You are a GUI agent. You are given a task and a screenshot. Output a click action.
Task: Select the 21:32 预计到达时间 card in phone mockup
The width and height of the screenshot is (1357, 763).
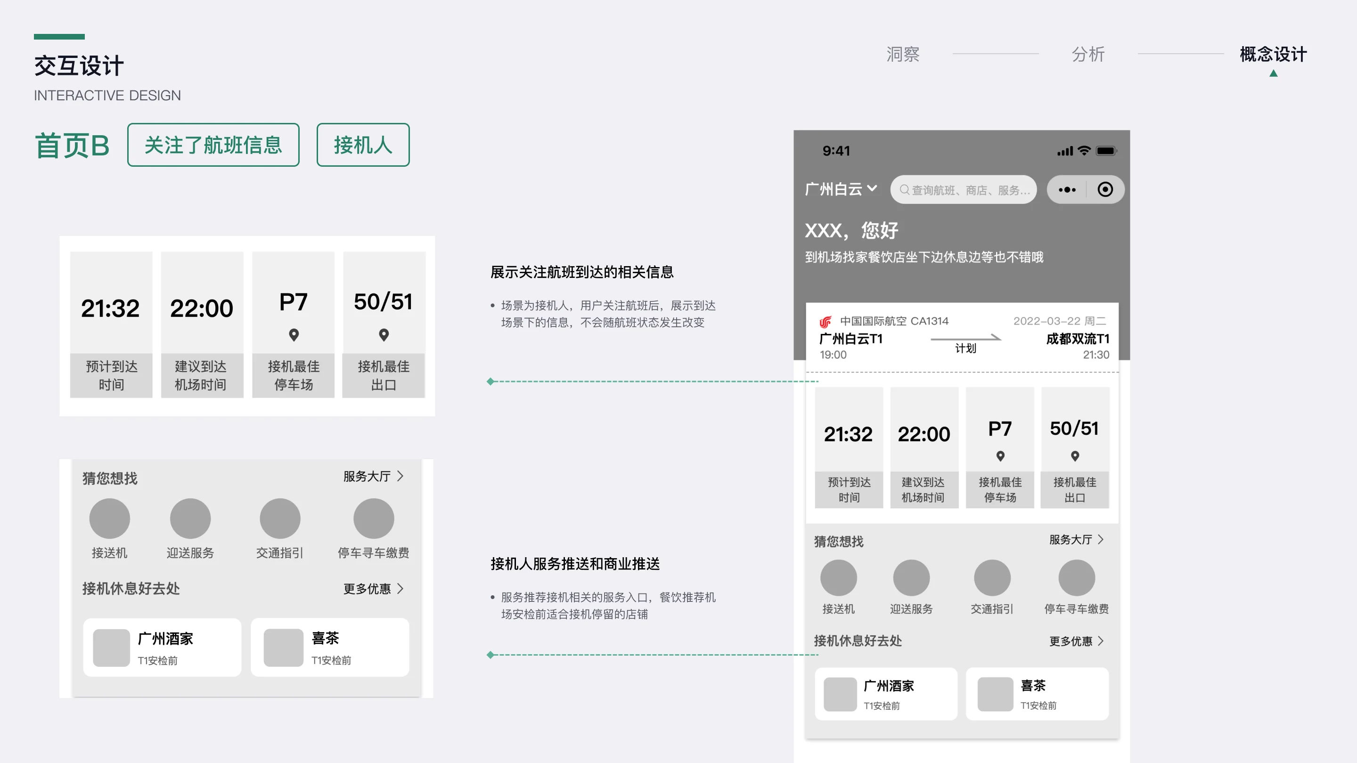coord(849,447)
